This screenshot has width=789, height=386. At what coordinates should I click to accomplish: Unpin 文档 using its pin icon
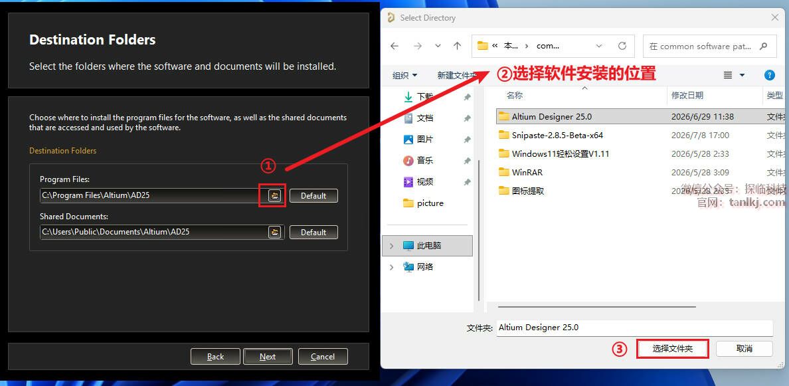point(467,118)
